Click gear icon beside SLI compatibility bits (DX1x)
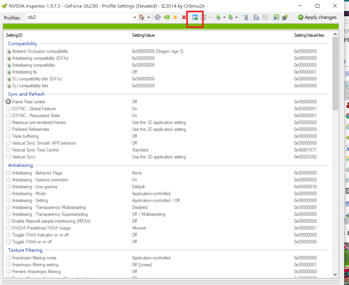This screenshot has height=285, width=349. pos(8,79)
